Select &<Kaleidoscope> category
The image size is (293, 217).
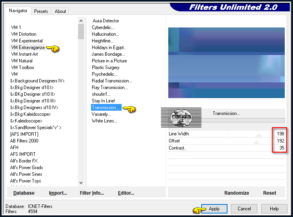[x=26, y=121]
